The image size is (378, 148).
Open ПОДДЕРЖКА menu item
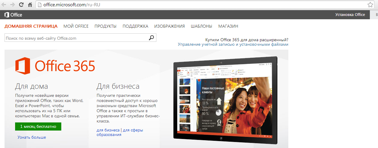(135, 26)
